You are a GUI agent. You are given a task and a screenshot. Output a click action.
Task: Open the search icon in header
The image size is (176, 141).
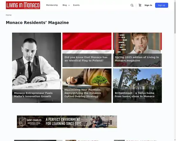pyautogui.click(x=132, y=5)
